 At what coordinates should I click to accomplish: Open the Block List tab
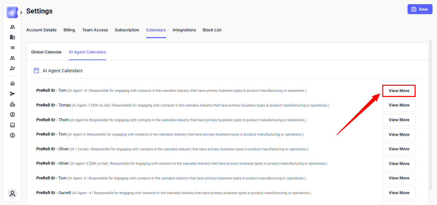click(x=212, y=30)
